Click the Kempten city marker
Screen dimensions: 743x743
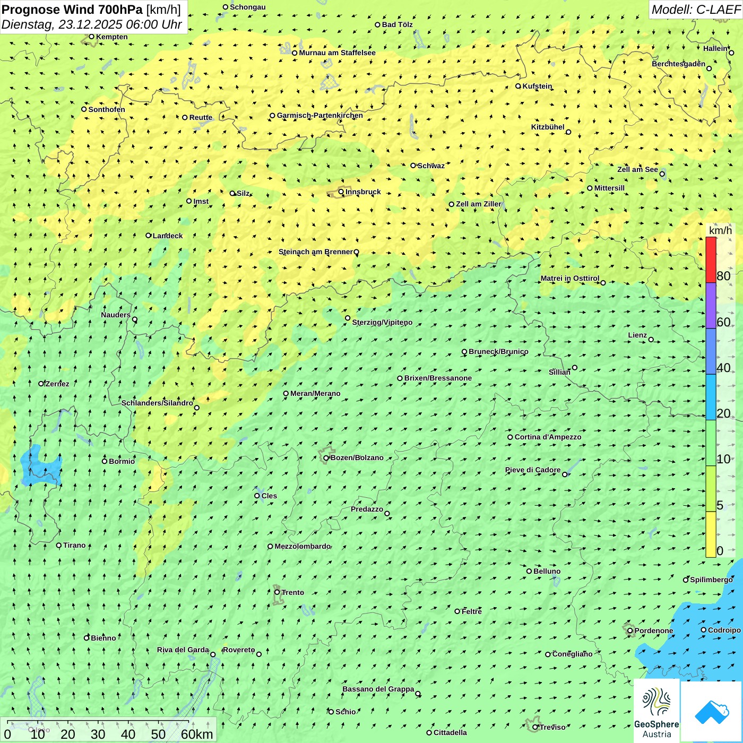click(91, 37)
